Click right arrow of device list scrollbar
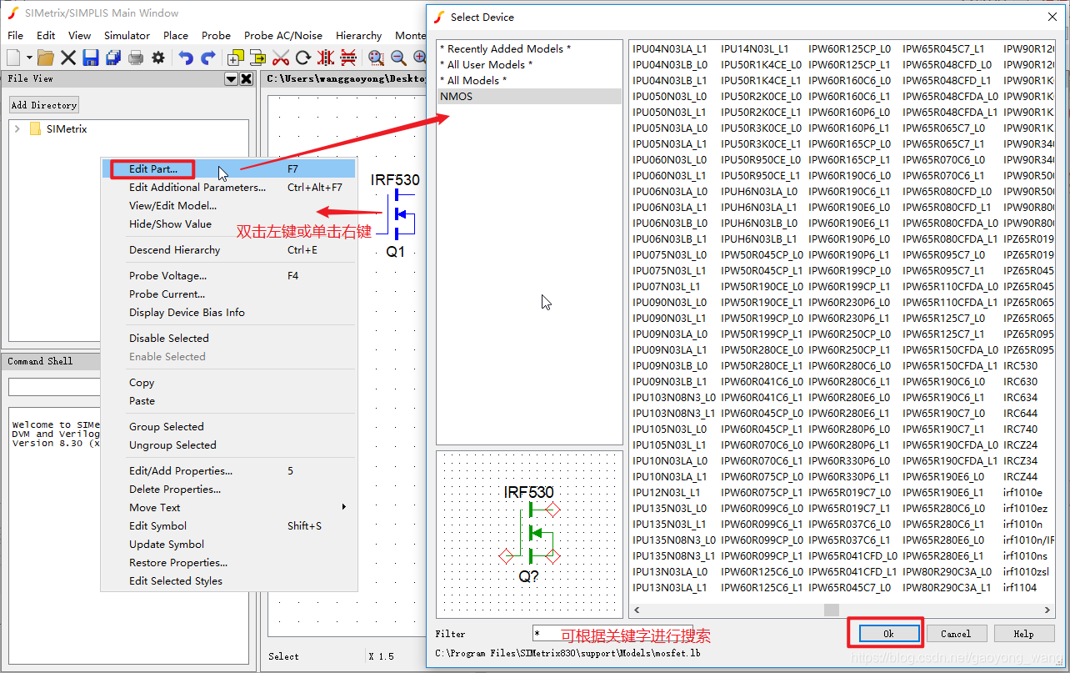1070x673 pixels. 1048,610
